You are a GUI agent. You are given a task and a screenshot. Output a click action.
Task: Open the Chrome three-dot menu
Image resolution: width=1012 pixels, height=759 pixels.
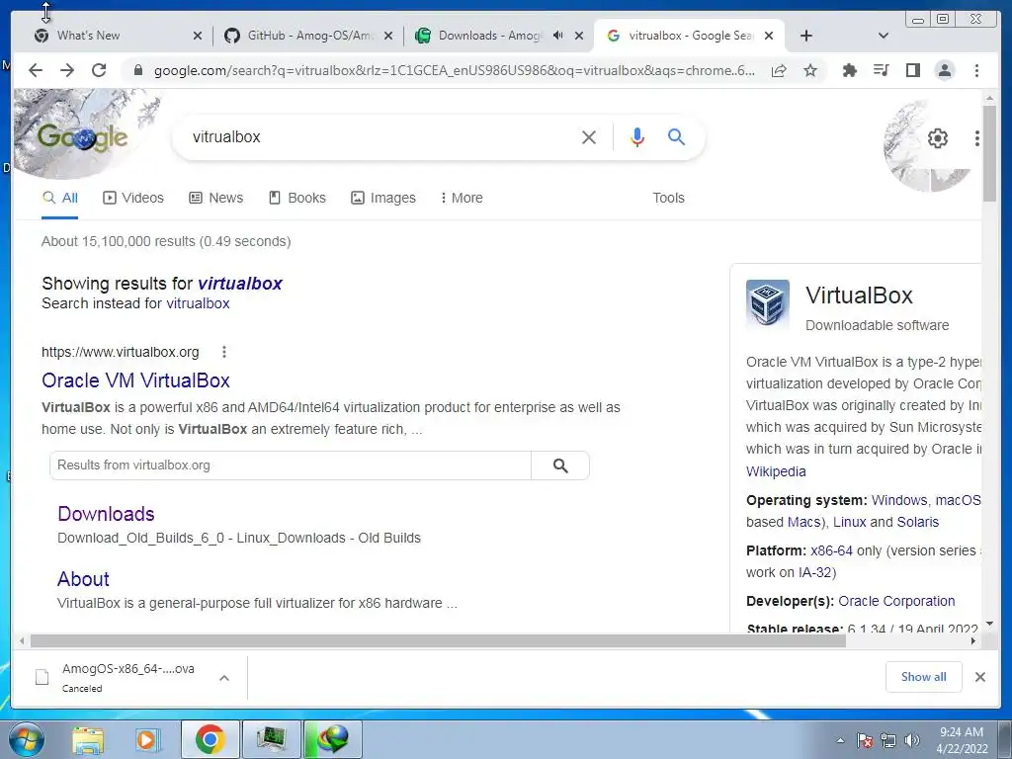(x=976, y=70)
